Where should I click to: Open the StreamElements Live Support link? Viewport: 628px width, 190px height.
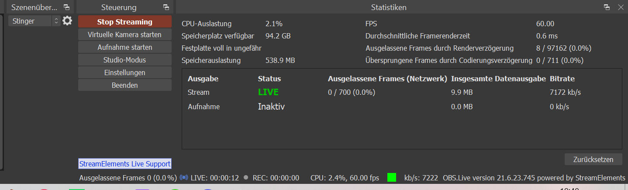[x=124, y=164]
